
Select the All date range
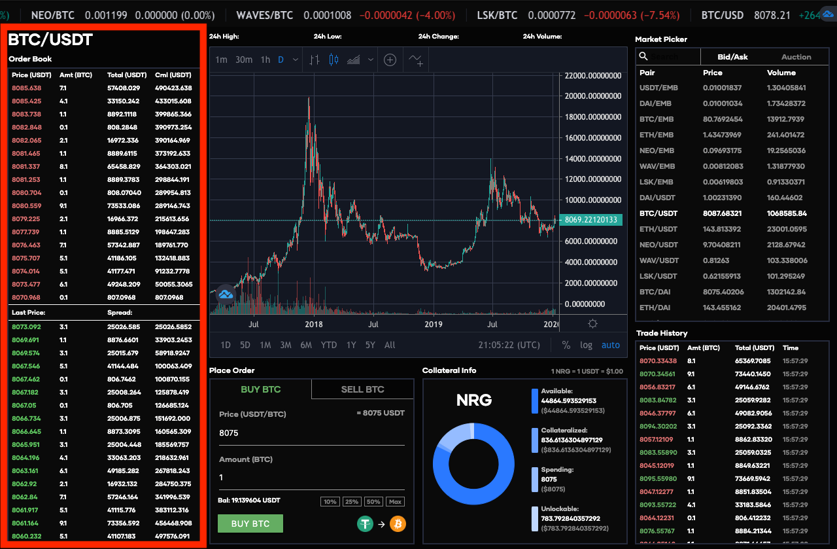point(390,345)
